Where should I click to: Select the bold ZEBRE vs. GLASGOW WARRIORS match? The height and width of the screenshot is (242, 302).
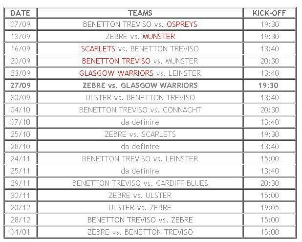click(x=140, y=85)
